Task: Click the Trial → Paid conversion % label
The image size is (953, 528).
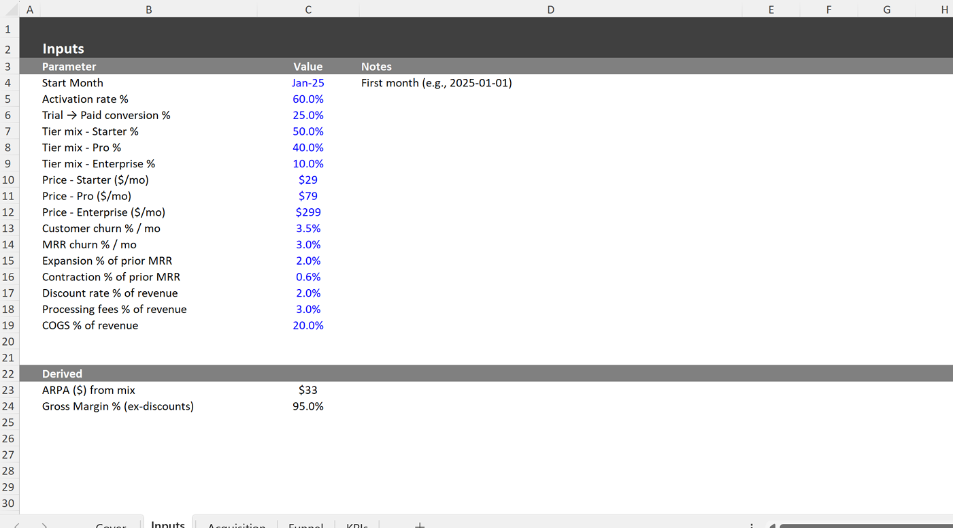Action: (x=106, y=116)
